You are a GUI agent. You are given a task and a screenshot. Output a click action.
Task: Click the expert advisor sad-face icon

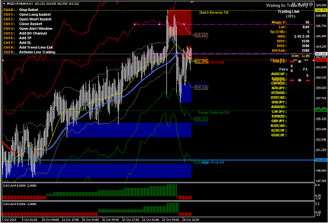(311, 4)
